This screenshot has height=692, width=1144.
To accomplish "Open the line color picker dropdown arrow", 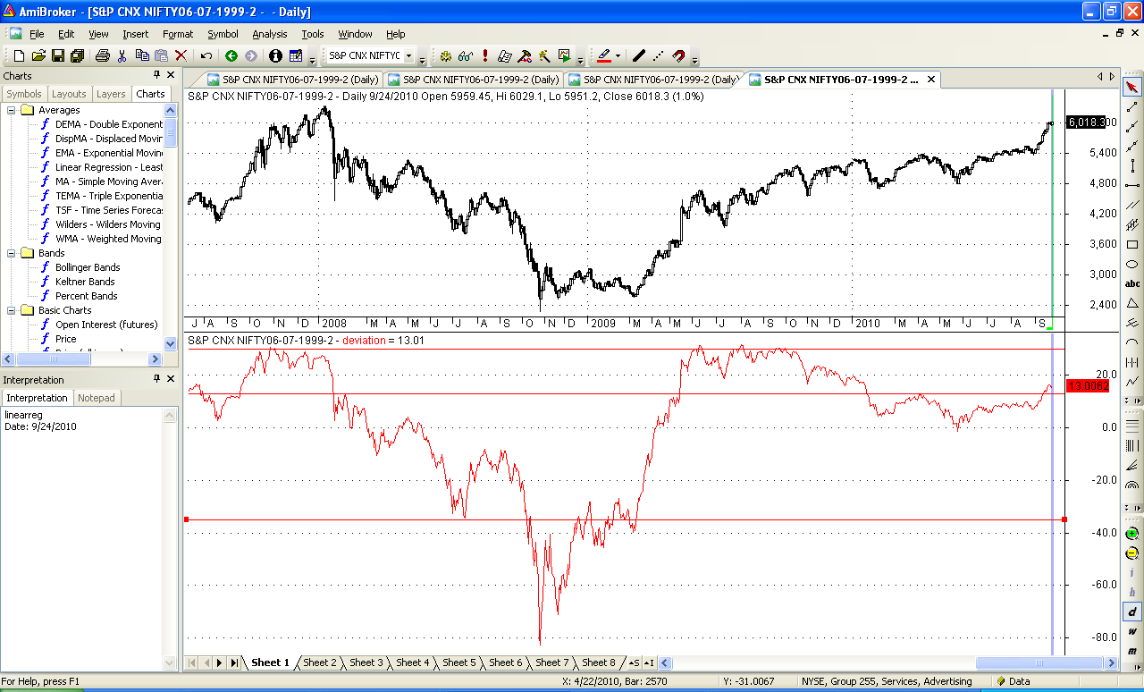I will pyautogui.click(x=618, y=55).
